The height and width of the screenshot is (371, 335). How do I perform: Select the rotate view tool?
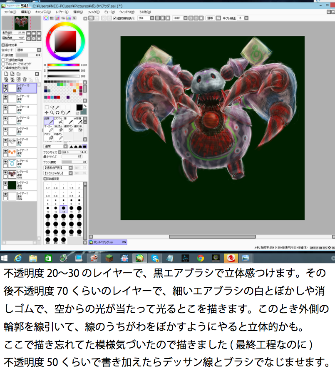click(57, 112)
